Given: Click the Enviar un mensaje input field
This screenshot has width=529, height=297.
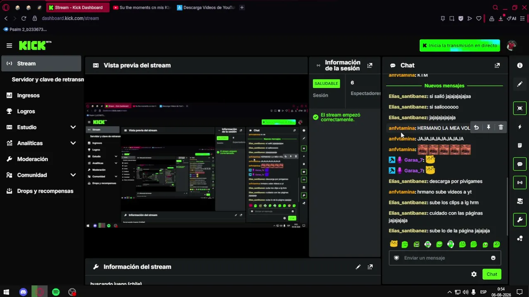Looking at the screenshot, I should click(x=445, y=258).
